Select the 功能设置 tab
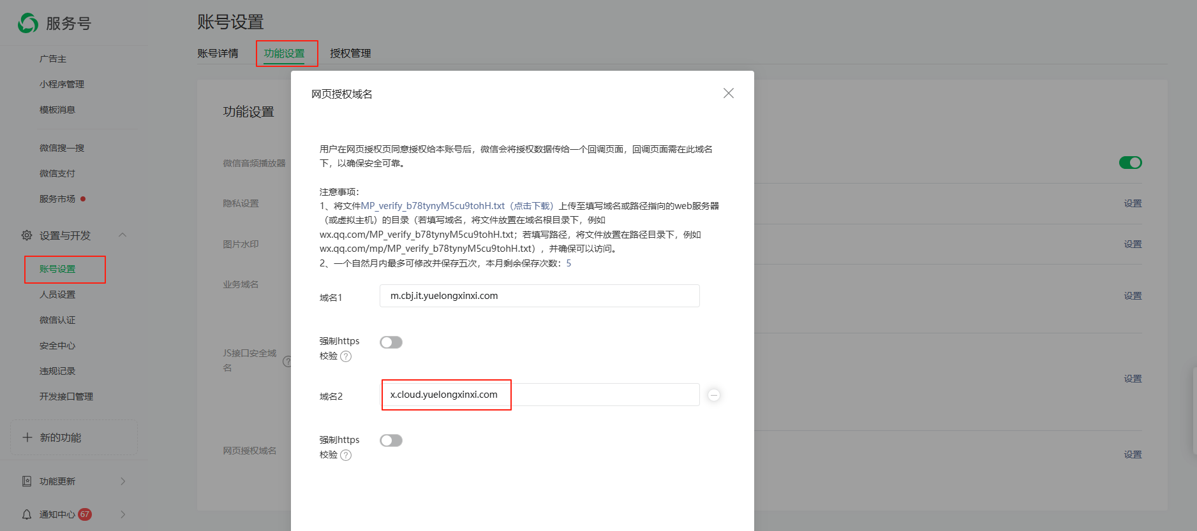The height and width of the screenshot is (531, 1197). coord(285,54)
